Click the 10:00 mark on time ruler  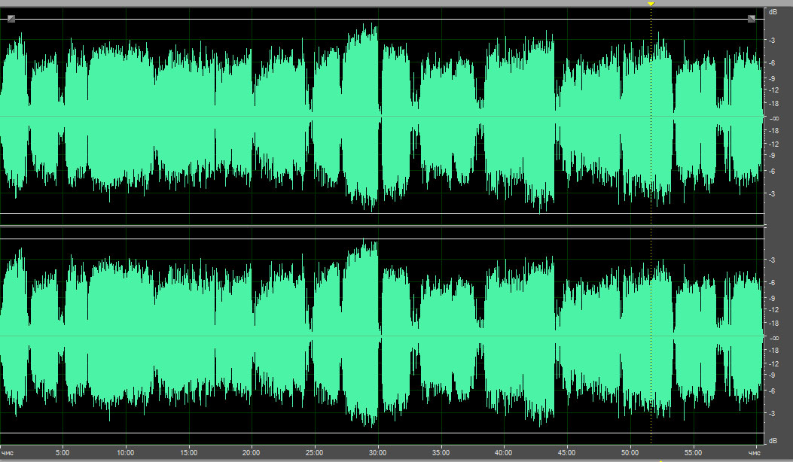125,453
